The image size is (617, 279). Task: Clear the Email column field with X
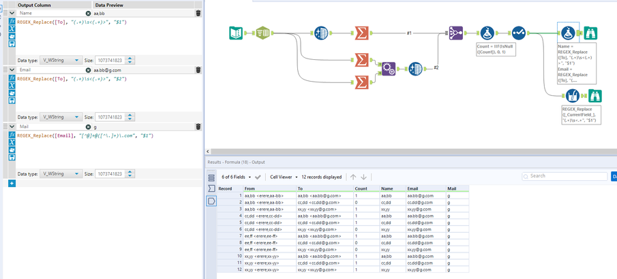89,70
